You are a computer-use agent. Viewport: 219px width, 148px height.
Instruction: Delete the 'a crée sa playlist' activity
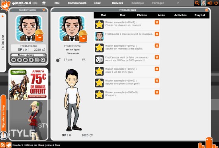(x=157, y=34)
